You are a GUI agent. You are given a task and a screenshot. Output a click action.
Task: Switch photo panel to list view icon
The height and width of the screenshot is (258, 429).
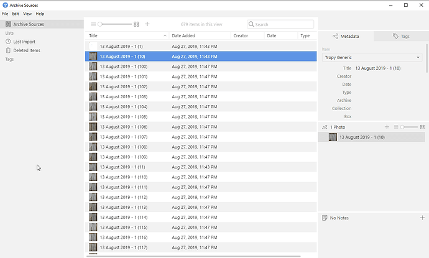click(x=396, y=127)
